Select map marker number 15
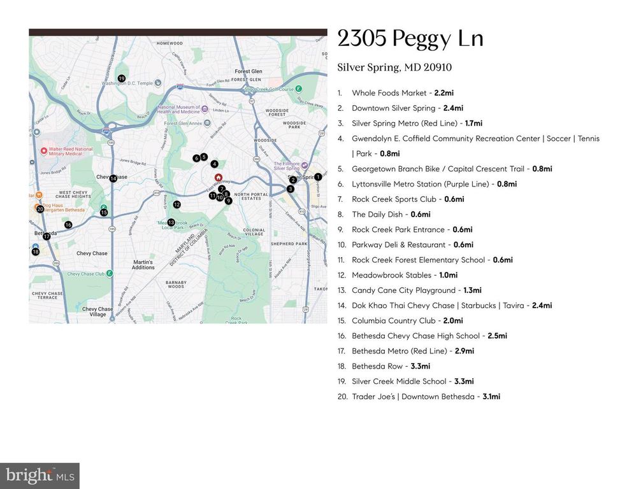The image size is (634, 489). point(104,212)
